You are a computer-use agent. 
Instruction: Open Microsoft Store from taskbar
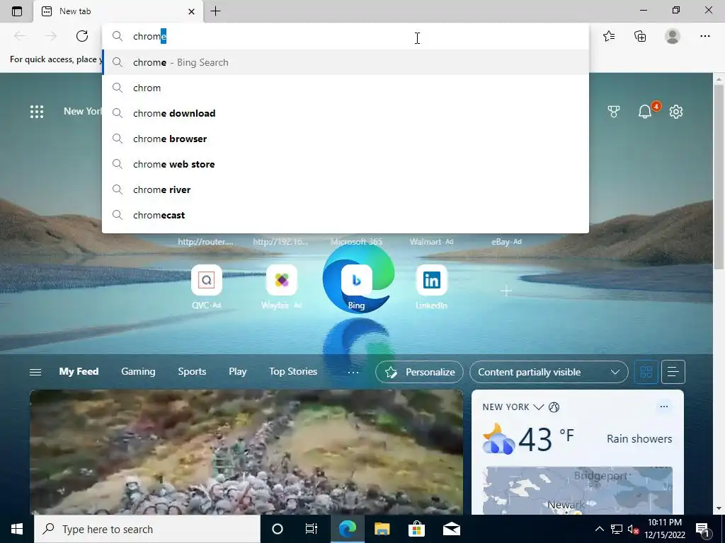416,529
